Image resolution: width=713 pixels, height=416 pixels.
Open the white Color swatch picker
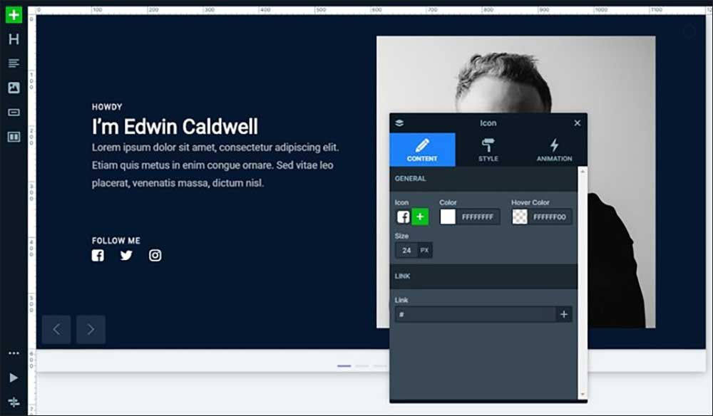point(448,217)
